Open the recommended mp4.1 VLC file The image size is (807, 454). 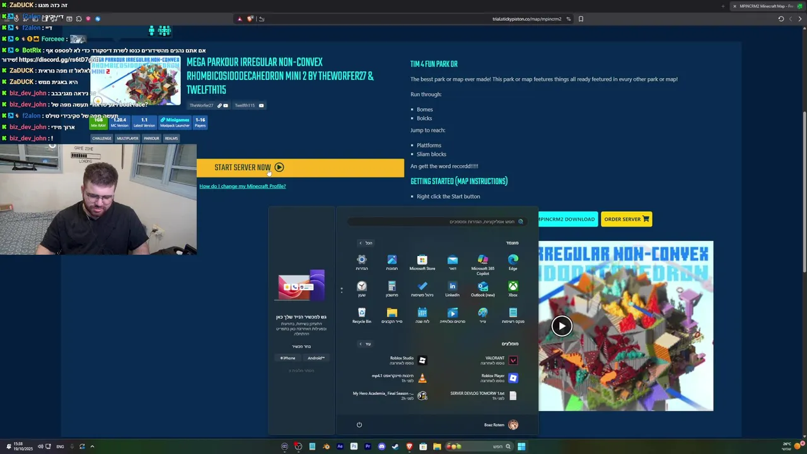tap(400, 378)
